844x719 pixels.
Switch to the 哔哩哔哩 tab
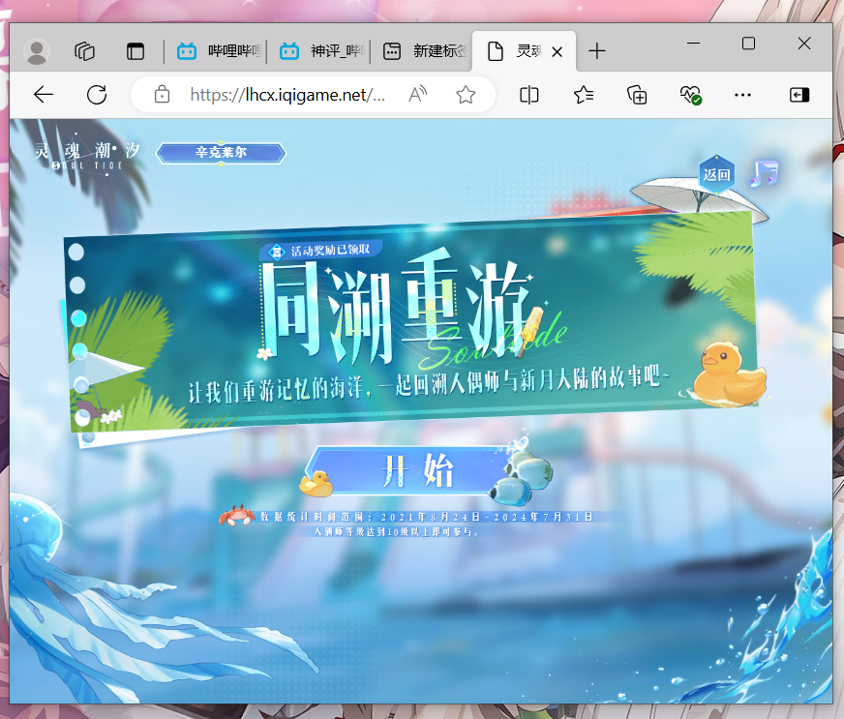coord(218,51)
